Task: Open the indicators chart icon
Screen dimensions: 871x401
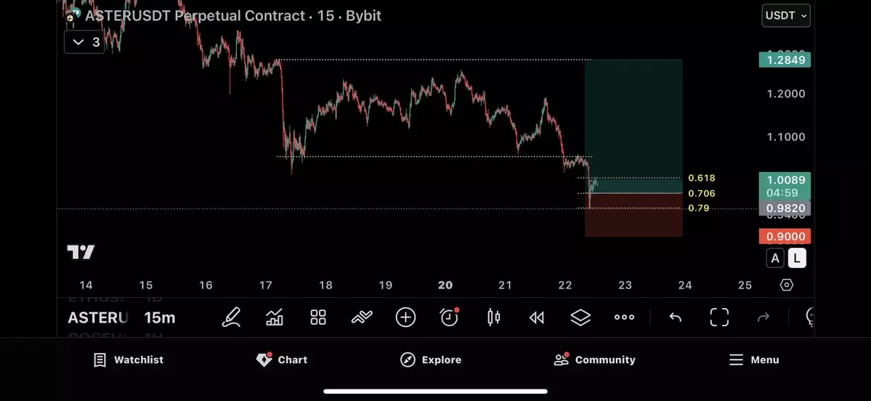Action: 275,317
